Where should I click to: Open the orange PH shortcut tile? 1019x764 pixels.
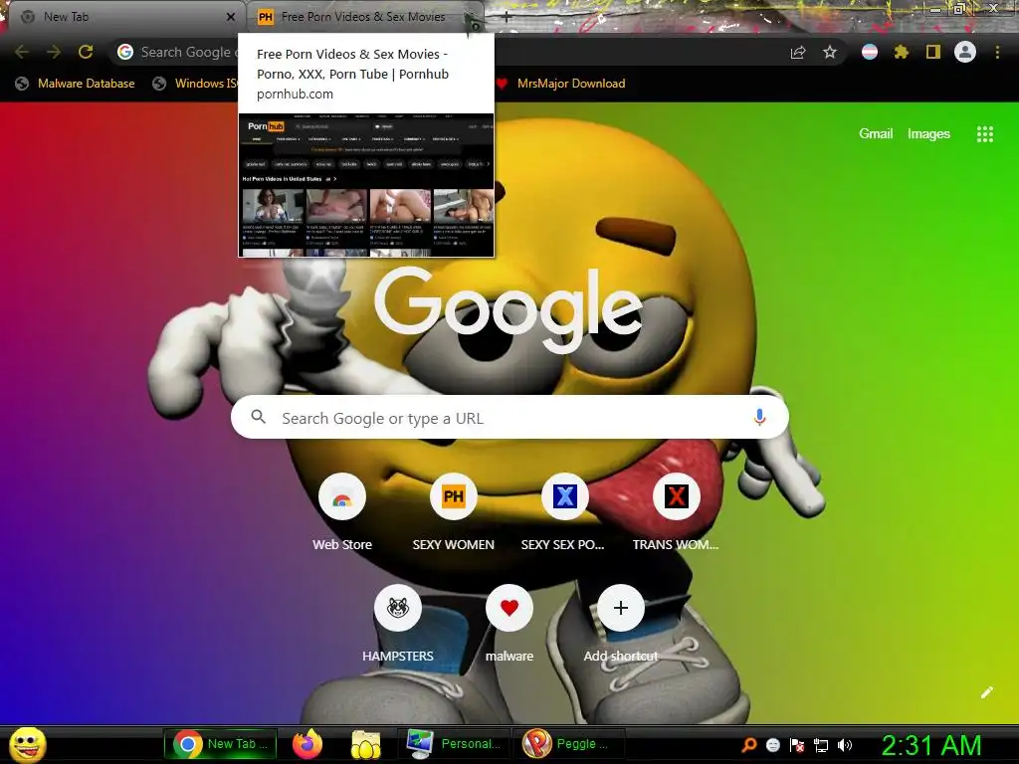click(x=454, y=511)
